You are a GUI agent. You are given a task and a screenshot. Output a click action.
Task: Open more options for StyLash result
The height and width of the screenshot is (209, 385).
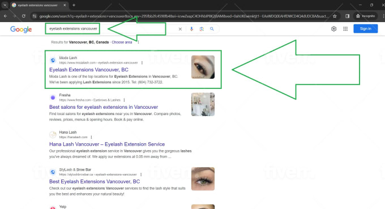(x=141, y=174)
